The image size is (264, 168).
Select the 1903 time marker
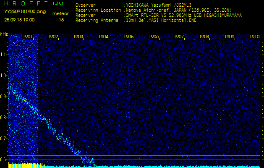[x=78, y=37]
